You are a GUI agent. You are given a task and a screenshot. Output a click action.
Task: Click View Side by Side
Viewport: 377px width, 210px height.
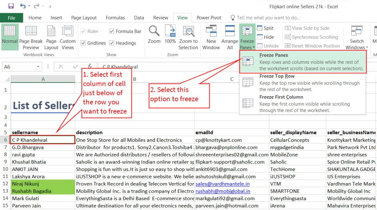tap(307, 28)
